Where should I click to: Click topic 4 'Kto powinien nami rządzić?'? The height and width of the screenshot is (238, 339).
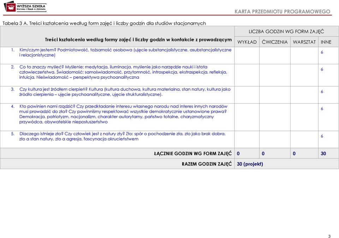tap(123, 114)
